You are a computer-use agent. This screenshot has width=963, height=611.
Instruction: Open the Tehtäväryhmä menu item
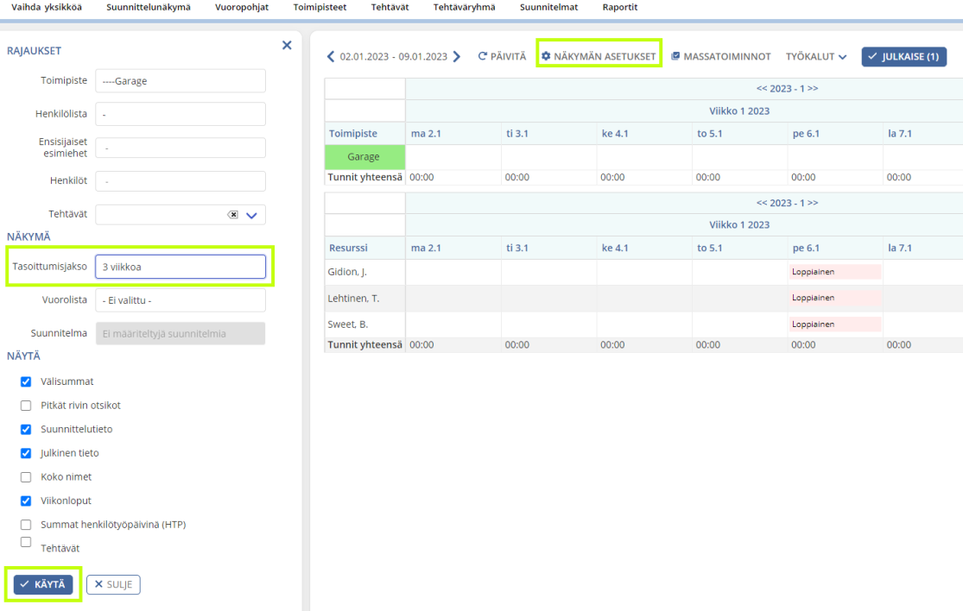click(x=465, y=8)
